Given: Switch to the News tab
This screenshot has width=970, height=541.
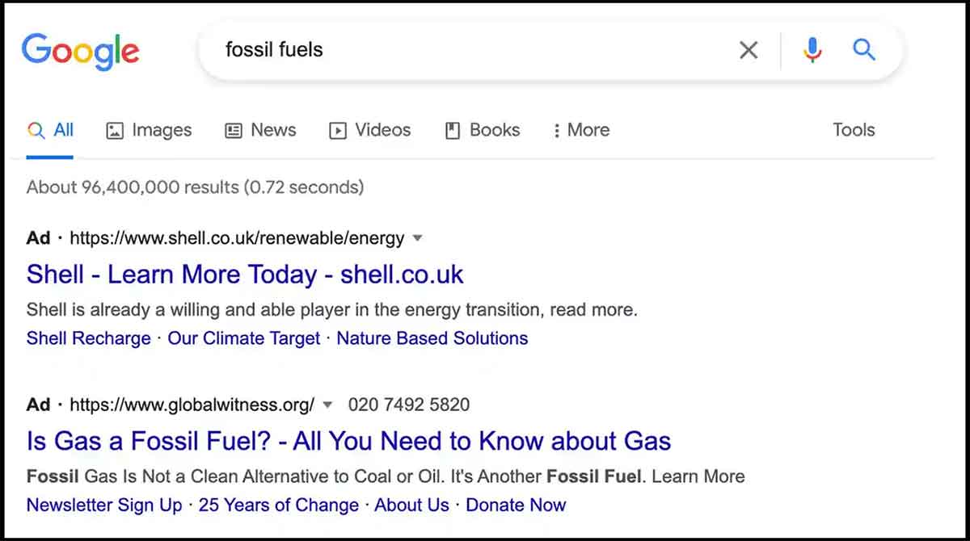Looking at the screenshot, I should click(260, 130).
